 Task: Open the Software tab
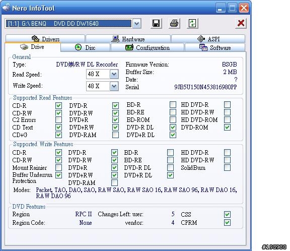click(x=215, y=47)
